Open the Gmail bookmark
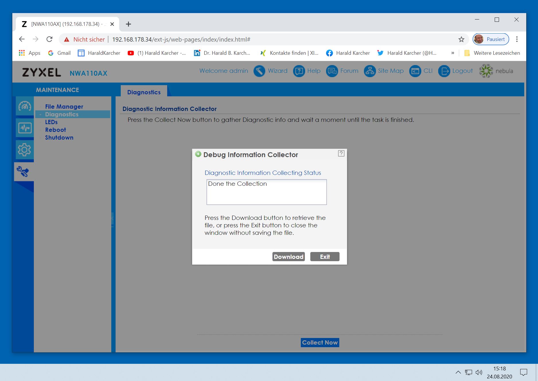538x381 pixels. (x=59, y=53)
